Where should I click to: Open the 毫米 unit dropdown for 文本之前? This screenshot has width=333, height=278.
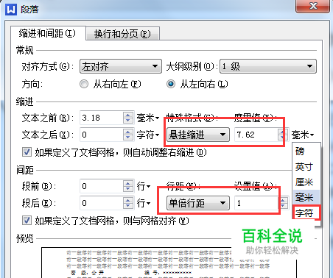pyautogui.click(x=148, y=118)
